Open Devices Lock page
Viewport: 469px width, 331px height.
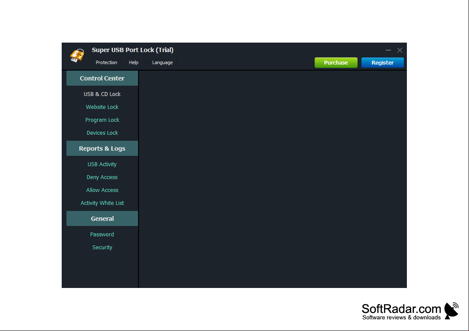[x=102, y=133]
